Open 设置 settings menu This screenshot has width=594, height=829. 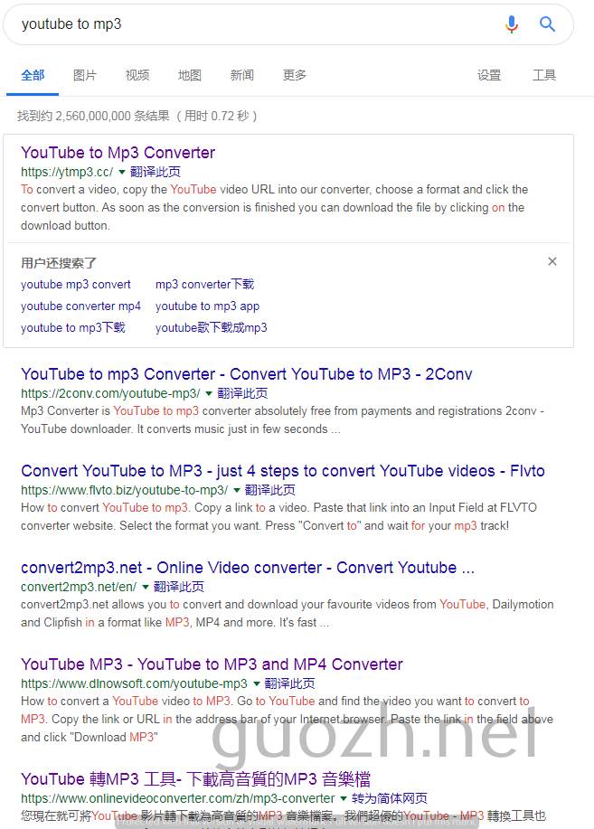pyautogui.click(x=489, y=76)
